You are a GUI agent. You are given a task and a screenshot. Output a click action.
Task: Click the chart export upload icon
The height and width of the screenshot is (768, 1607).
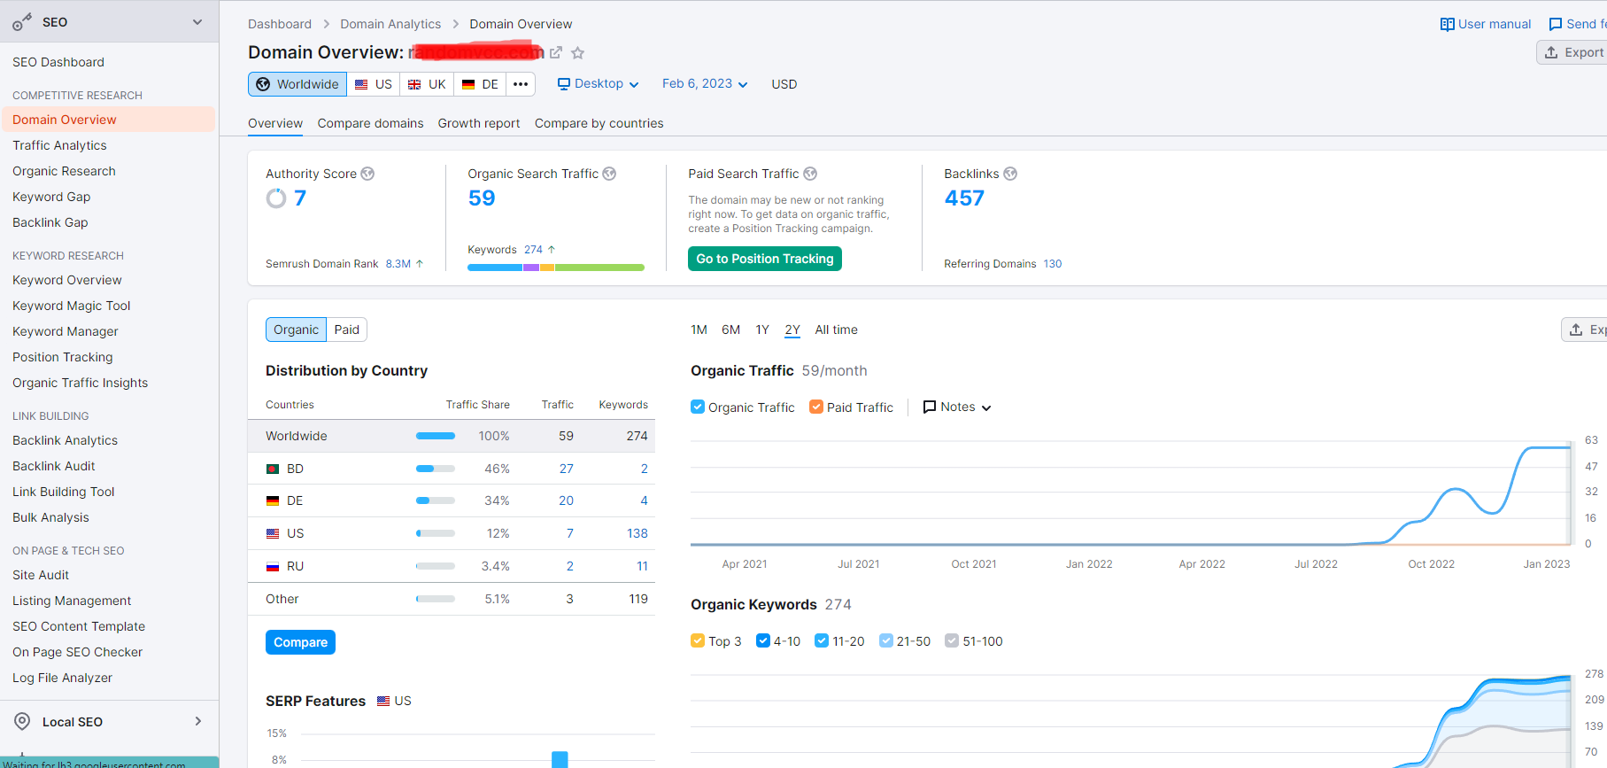tap(1576, 330)
